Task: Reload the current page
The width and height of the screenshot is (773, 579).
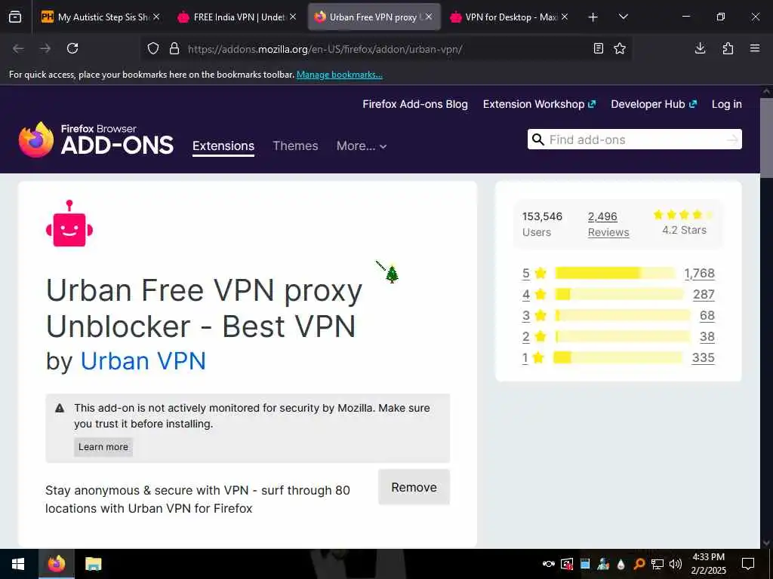Action: (72, 48)
